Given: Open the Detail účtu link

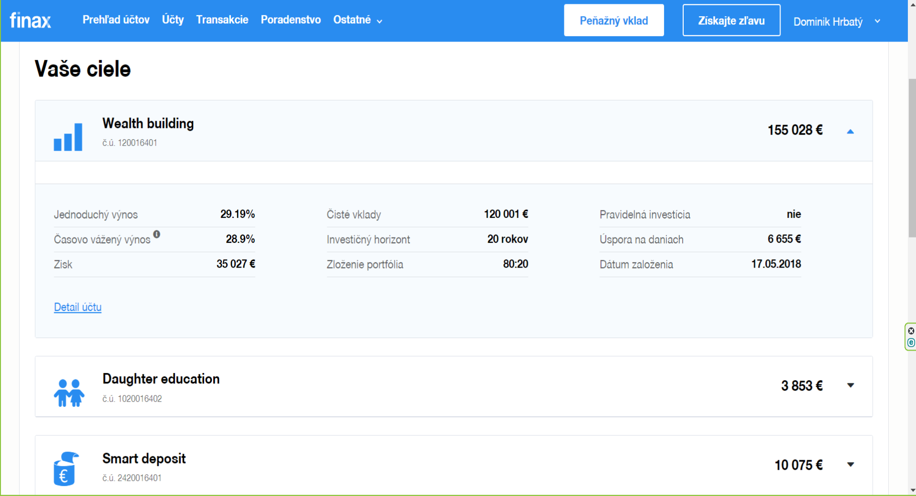Looking at the screenshot, I should coord(78,307).
